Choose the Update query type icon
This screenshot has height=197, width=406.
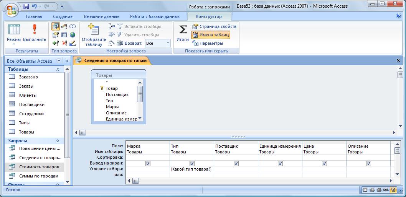point(64,26)
